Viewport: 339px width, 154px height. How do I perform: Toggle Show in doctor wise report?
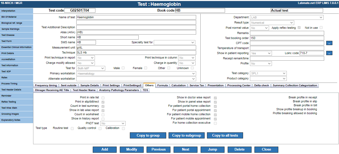pos(215,98)
